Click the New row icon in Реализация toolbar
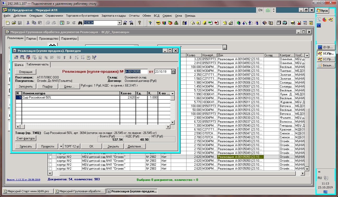The width and height of the screenshot is (338, 197). coord(16,58)
